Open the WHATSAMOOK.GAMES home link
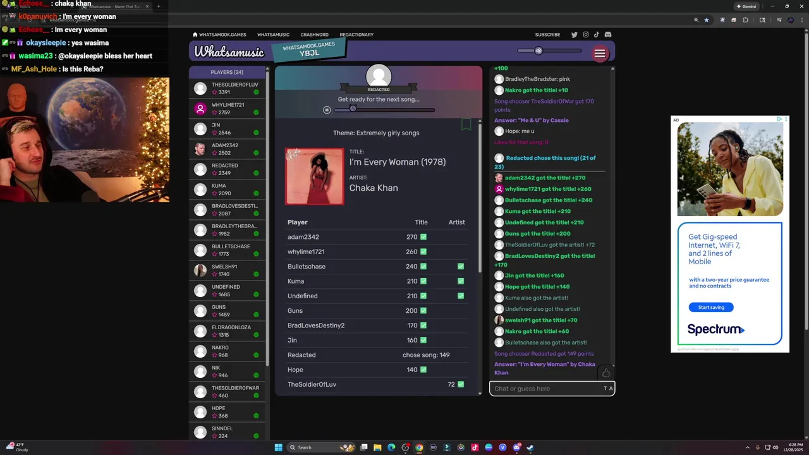The width and height of the screenshot is (809, 455). pyautogui.click(x=219, y=35)
